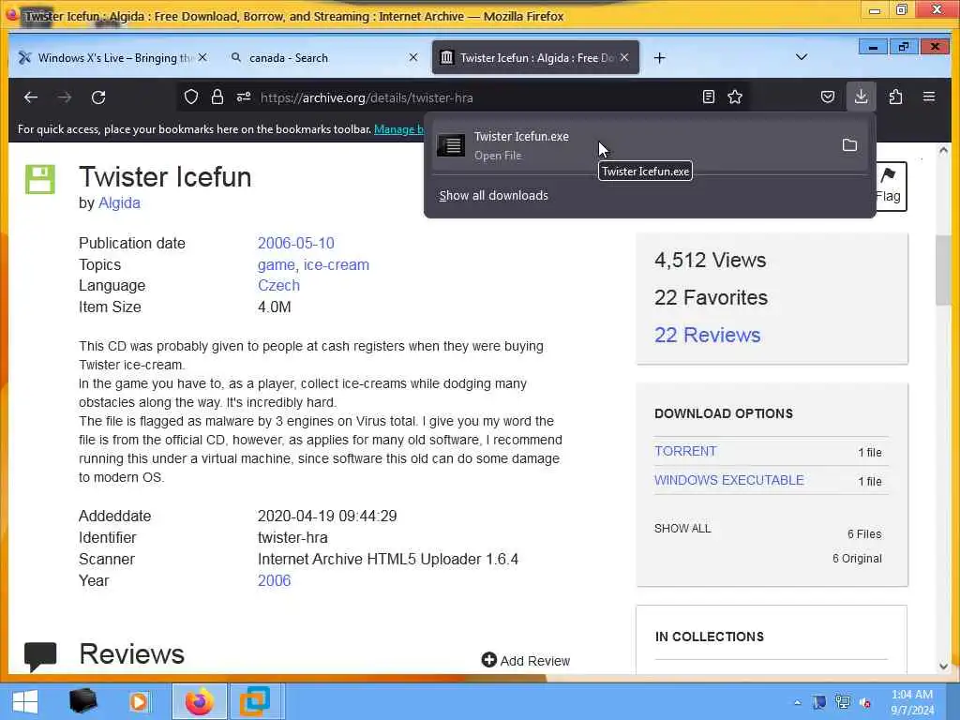The height and width of the screenshot is (720, 960).
Task: Open new browser tab
Action: coord(659,57)
